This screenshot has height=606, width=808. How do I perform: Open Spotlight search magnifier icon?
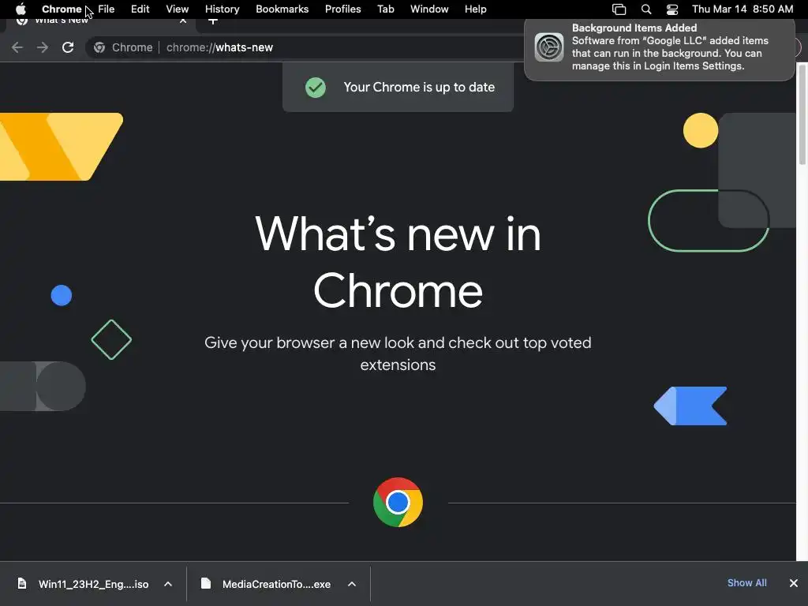pos(645,9)
